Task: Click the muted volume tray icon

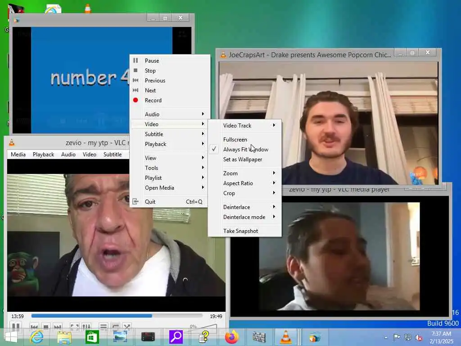Action: pyautogui.click(x=419, y=337)
